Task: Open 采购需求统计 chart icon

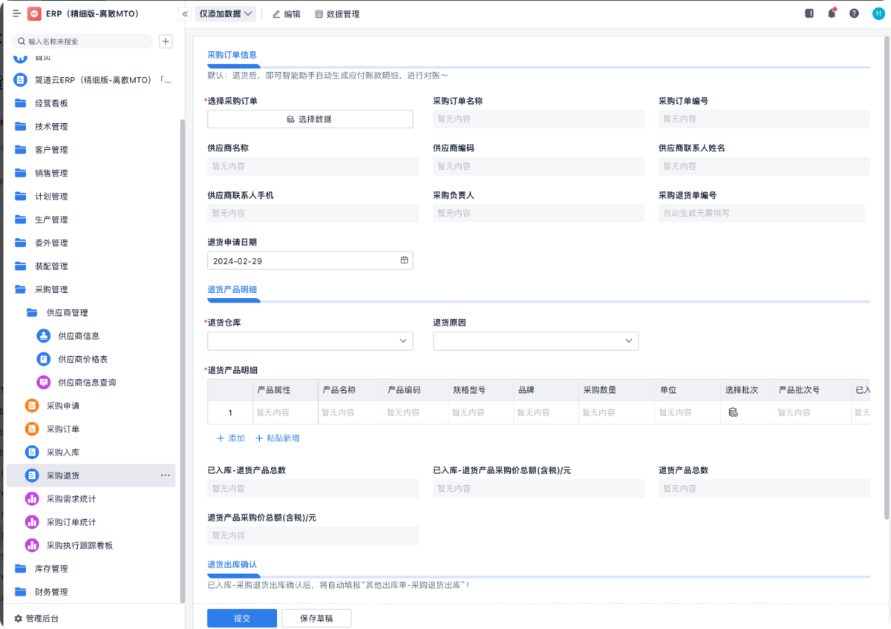Action: click(x=32, y=498)
